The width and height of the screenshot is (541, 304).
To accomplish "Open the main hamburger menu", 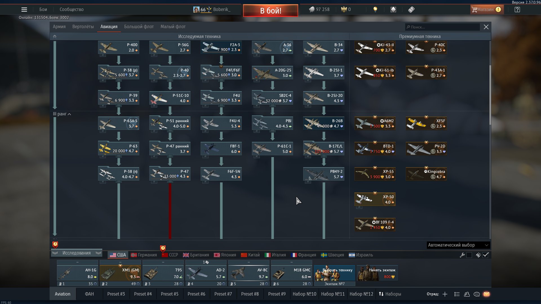I will tap(24, 10).
